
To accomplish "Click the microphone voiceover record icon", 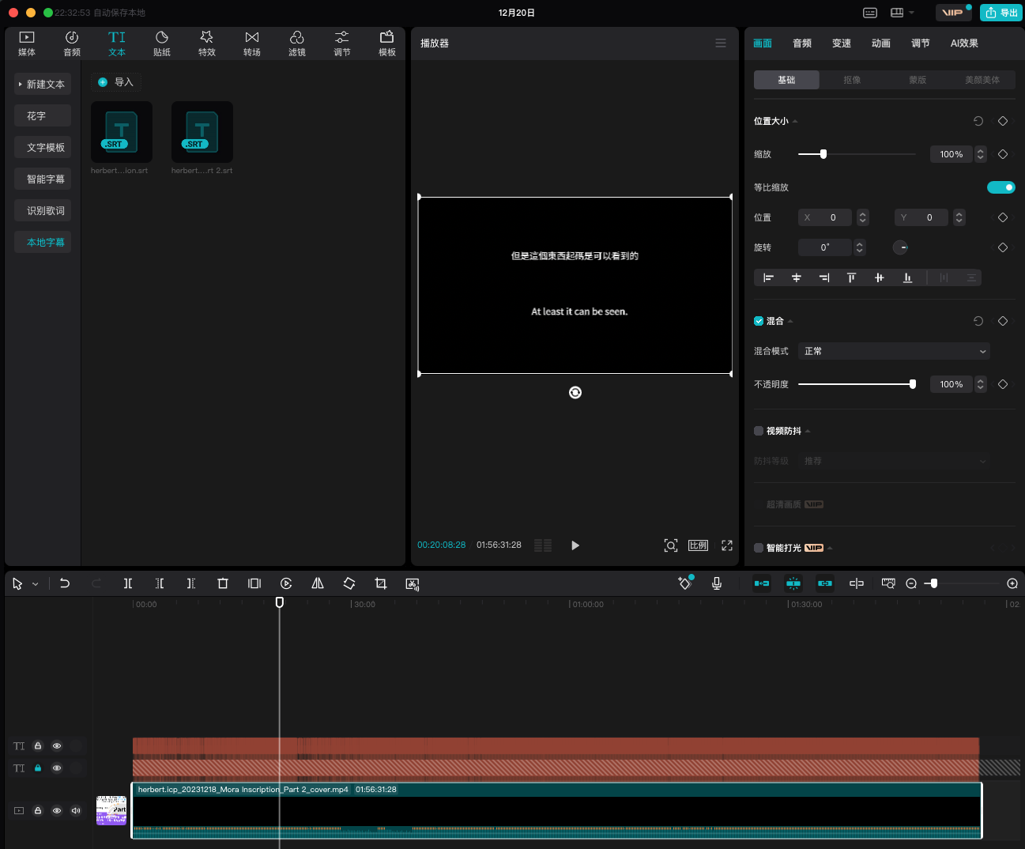I will (x=717, y=583).
